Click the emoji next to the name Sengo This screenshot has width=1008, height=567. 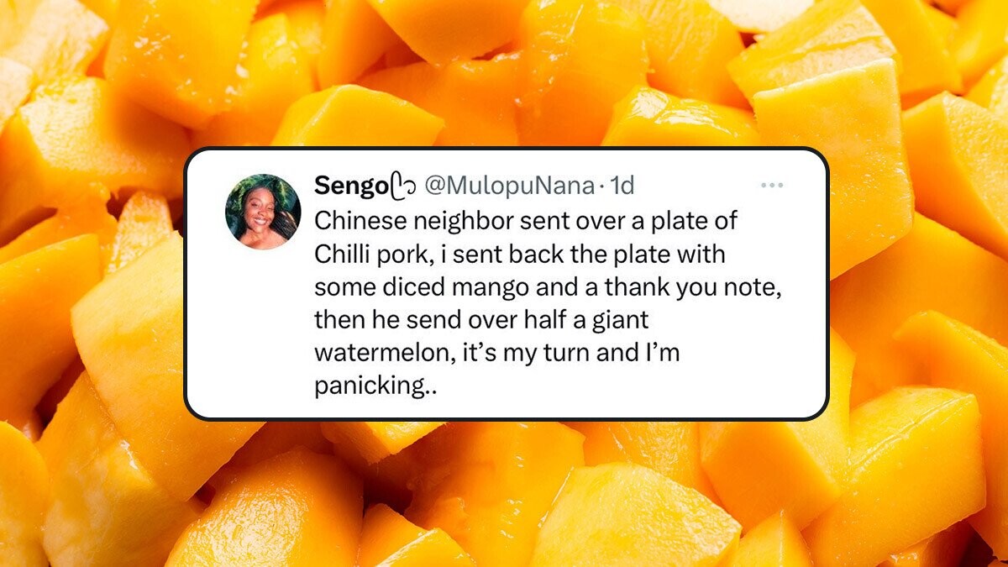tap(403, 186)
